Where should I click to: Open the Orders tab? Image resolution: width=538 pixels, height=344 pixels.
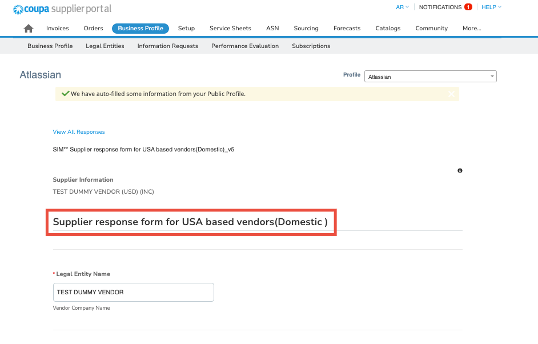coord(93,29)
